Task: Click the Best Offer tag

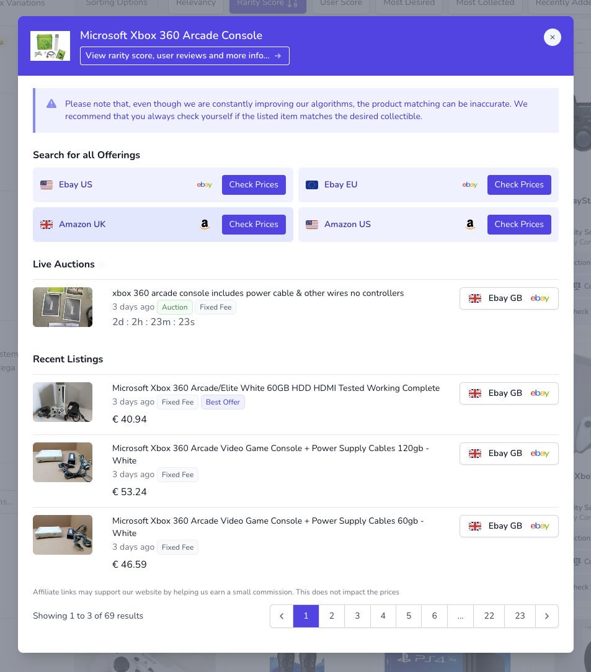Action: (223, 402)
